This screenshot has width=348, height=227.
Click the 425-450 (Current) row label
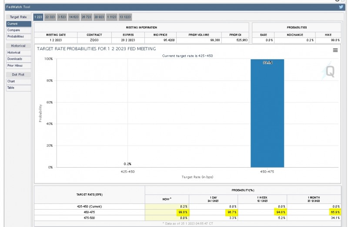click(x=90, y=207)
